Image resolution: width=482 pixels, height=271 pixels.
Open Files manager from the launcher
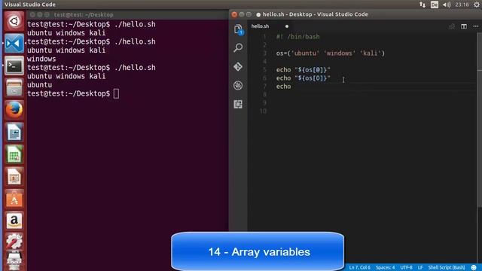[x=14, y=87]
